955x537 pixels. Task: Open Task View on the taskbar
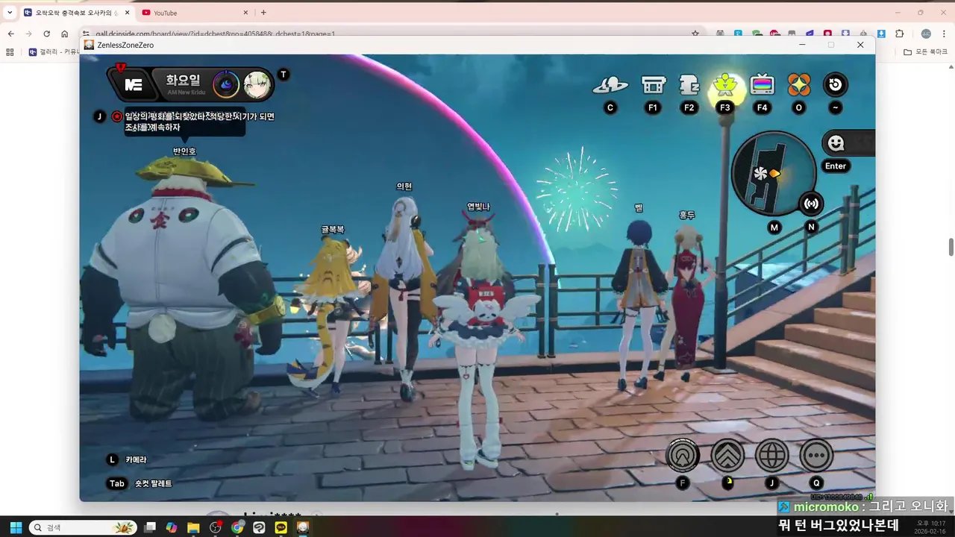point(150,527)
